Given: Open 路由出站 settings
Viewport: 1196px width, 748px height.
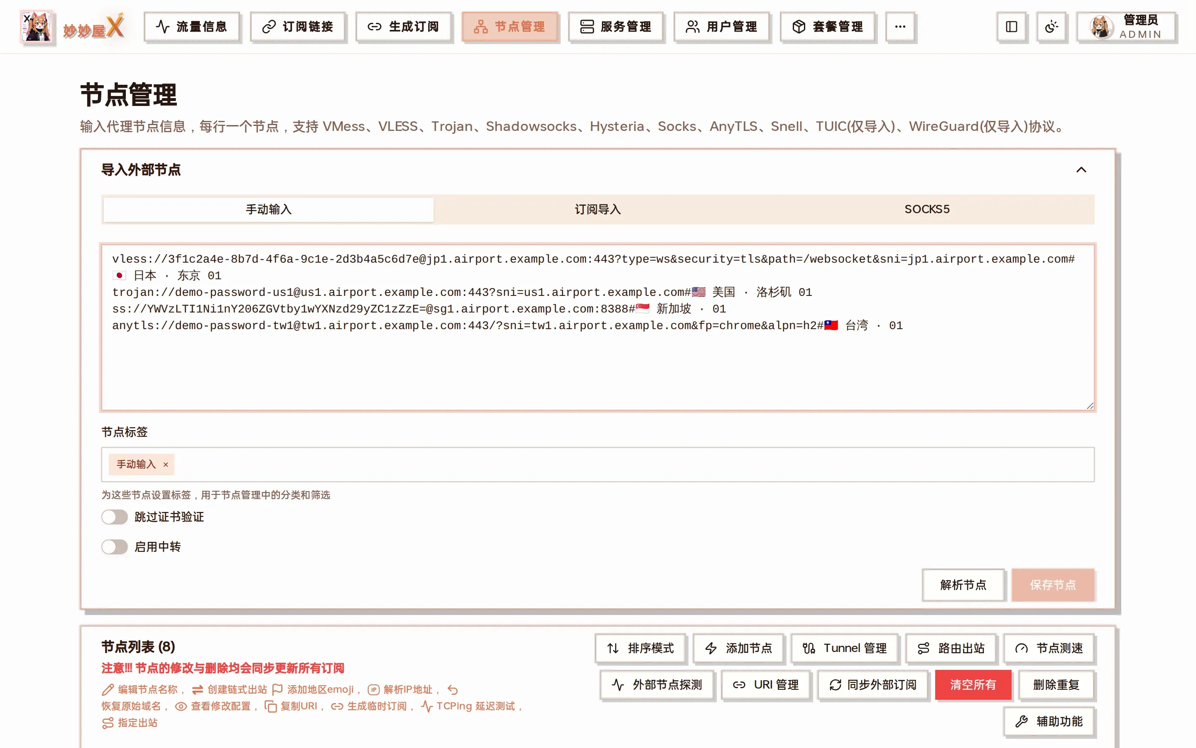Looking at the screenshot, I should (951, 648).
